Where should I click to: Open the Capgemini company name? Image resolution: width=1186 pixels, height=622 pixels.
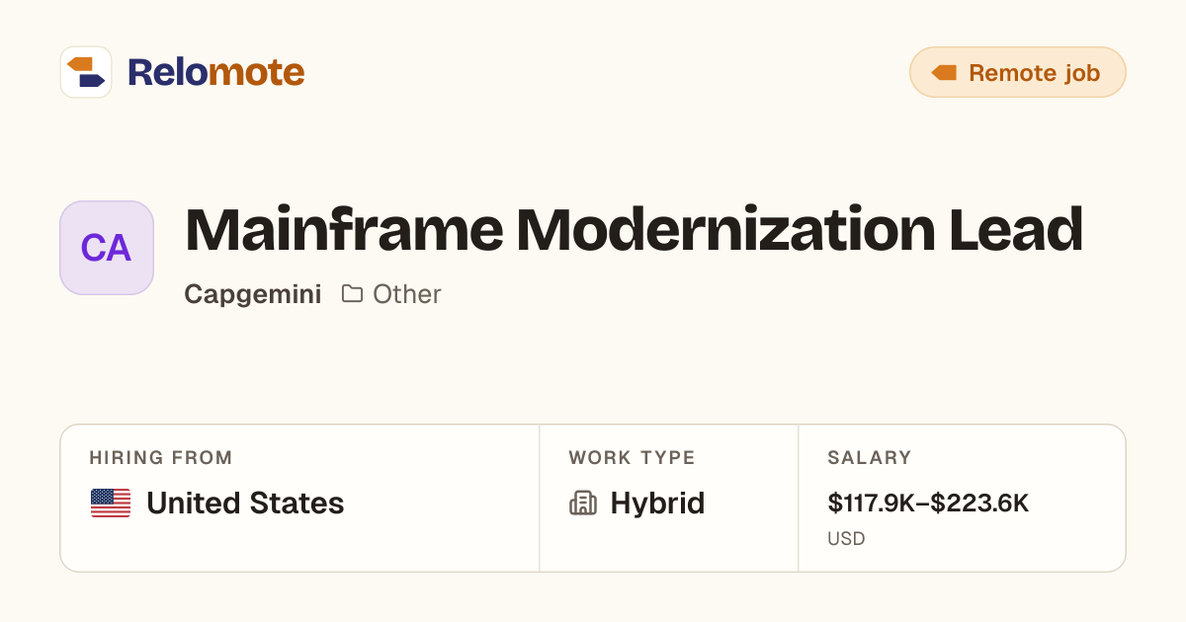tap(253, 294)
